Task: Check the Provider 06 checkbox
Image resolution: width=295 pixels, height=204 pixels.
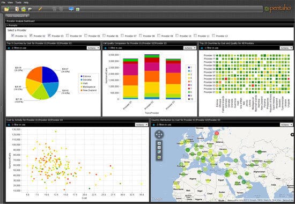Action: pyautogui.click(x=104, y=35)
